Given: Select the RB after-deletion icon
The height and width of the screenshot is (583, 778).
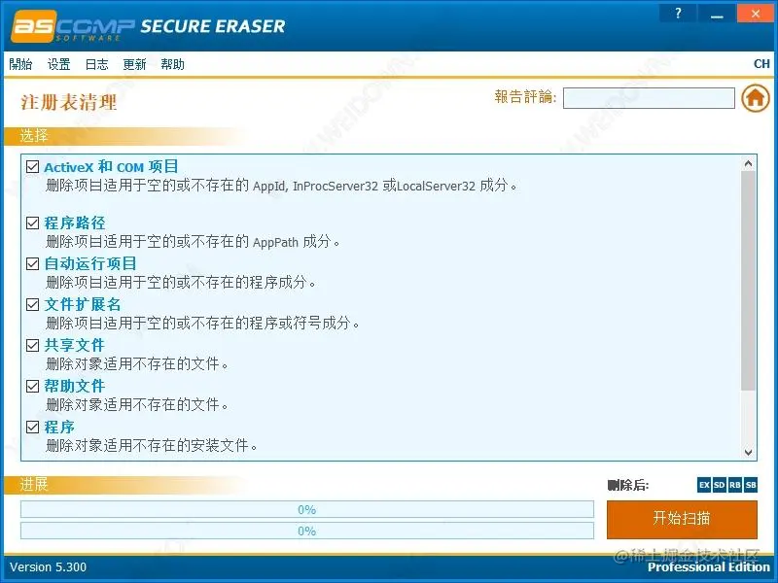Looking at the screenshot, I should pos(735,485).
